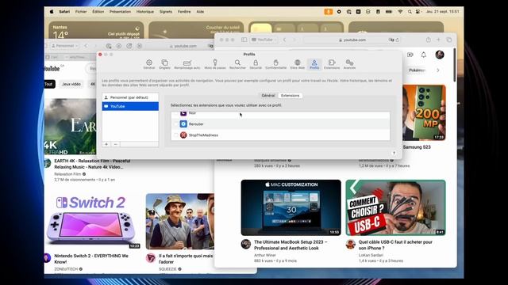This screenshot has width=508, height=285.
Task: Click the orange microphone menu bar icon
Action: click(x=328, y=12)
